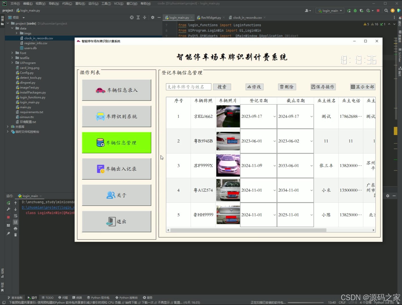Screen dimensions: 402x305
Task: Click the table's horizontal scrollbar
Action: tap(248, 230)
